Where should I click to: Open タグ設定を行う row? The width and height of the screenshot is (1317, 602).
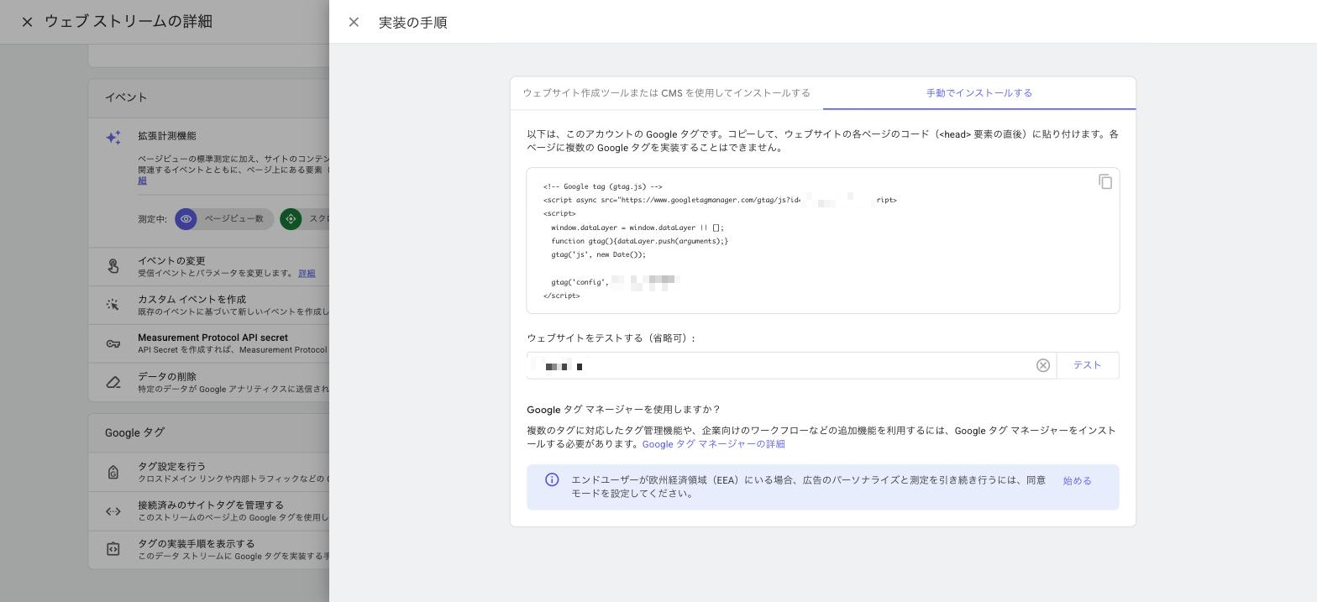(208, 472)
